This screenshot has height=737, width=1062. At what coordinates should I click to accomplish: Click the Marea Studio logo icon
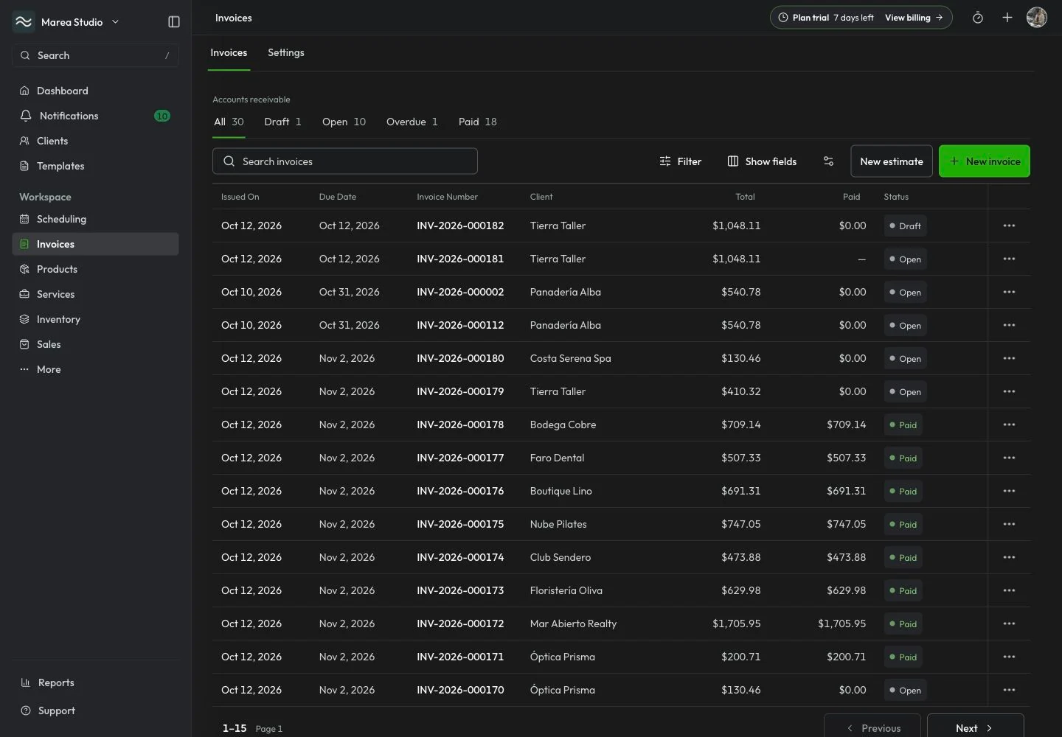24,22
